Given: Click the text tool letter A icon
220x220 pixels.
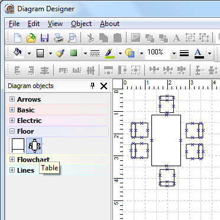Looking at the screenshot, I should coord(177,38).
